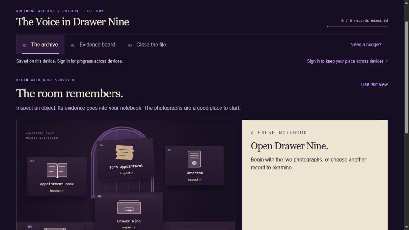This screenshot has height=230, width=409.
Task: Switch to The archive tab
Action: pos(40,45)
